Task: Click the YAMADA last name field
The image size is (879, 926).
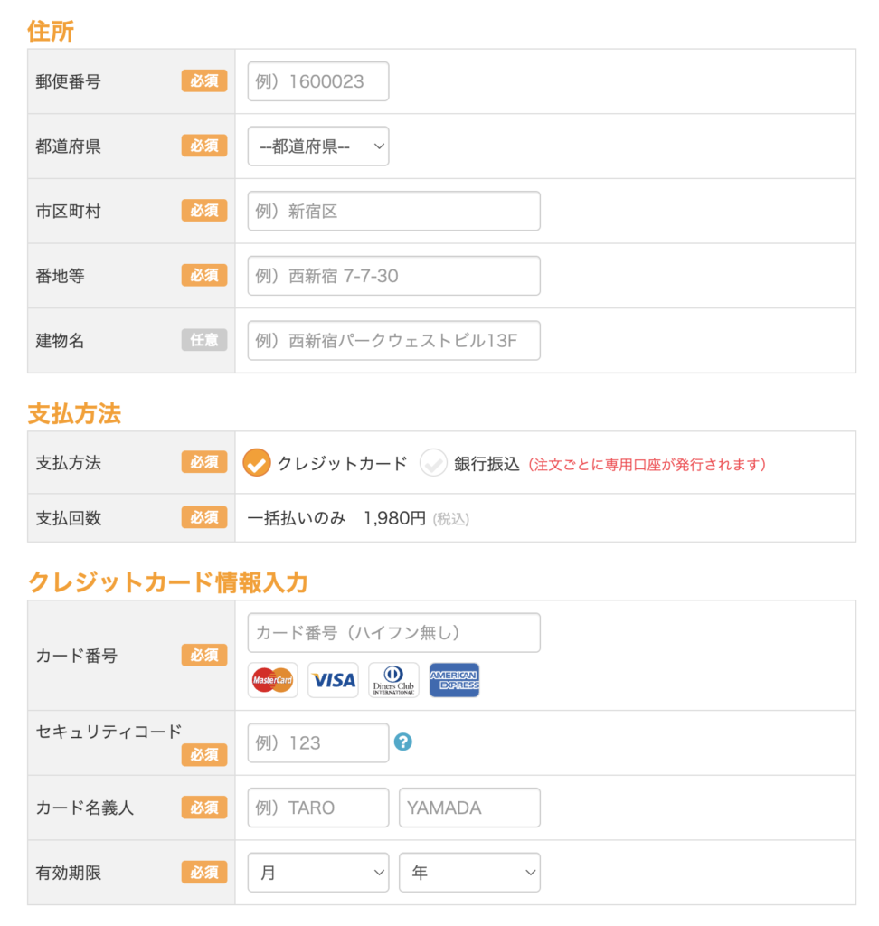Action: click(x=469, y=808)
